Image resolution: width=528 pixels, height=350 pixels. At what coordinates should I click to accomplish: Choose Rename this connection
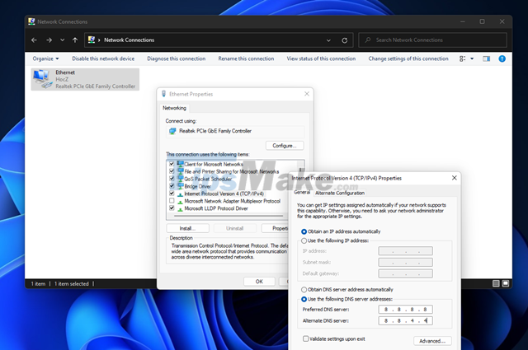point(246,58)
